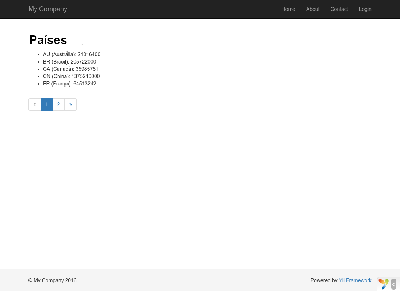The image size is (400, 291).
Task: Go to the previous page with «
Action: [x=35, y=104]
